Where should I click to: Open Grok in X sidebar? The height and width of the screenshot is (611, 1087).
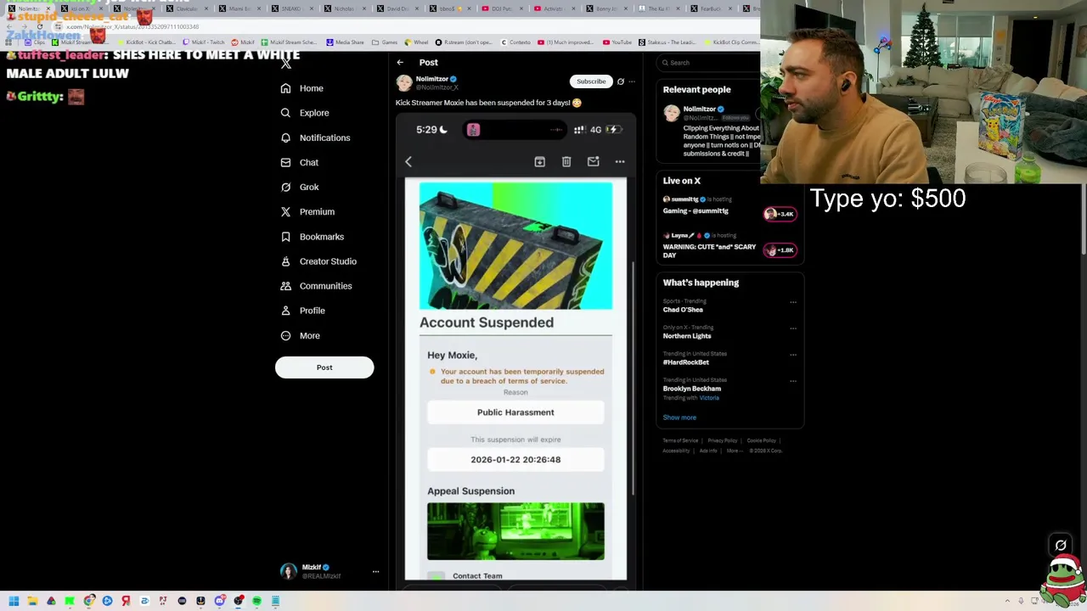coord(300,187)
